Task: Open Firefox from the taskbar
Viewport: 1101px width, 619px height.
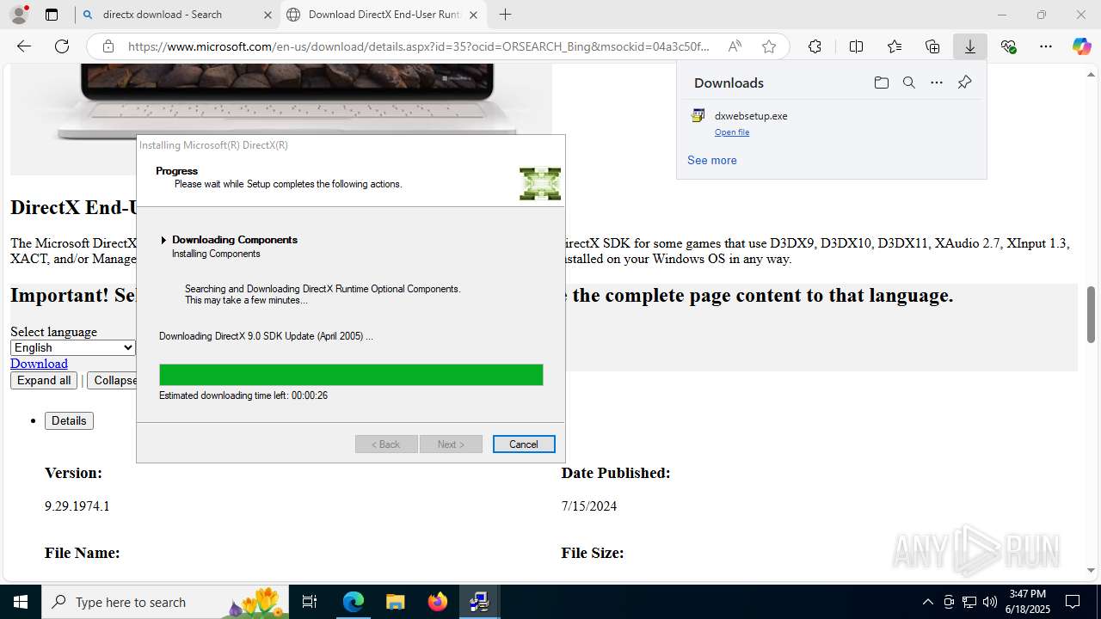Action: 437,602
